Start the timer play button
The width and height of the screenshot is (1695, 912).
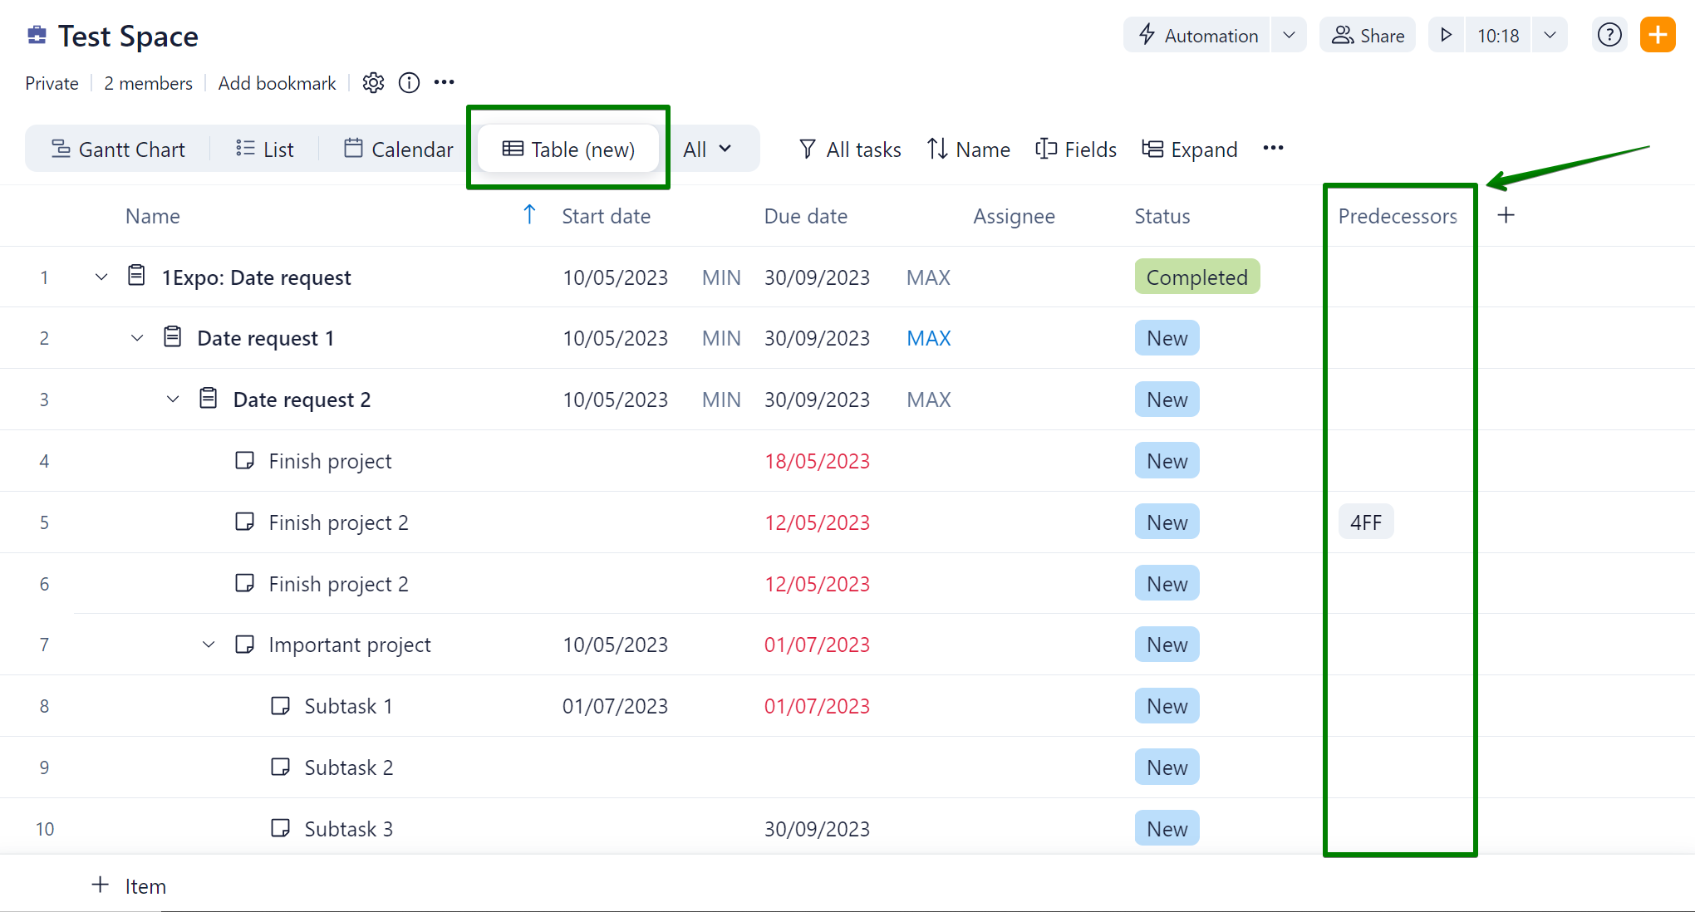pyautogui.click(x=1446, y=36)
